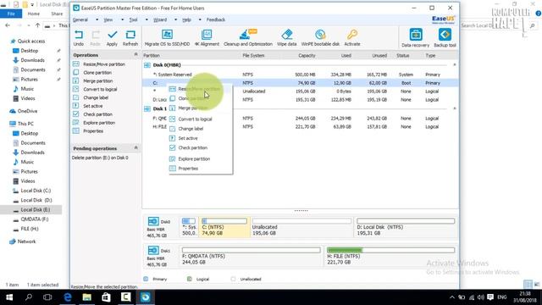Image resolution: width=542 pixels, height=305 pixels.
Task: Click the Activate key icon
Action: tap(352, 35)
